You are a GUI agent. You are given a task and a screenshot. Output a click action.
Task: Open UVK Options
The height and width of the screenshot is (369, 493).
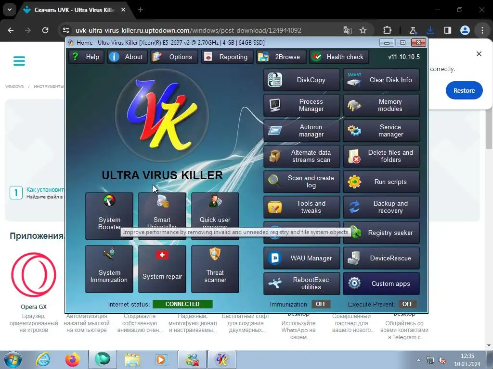[x=174, y=57]
